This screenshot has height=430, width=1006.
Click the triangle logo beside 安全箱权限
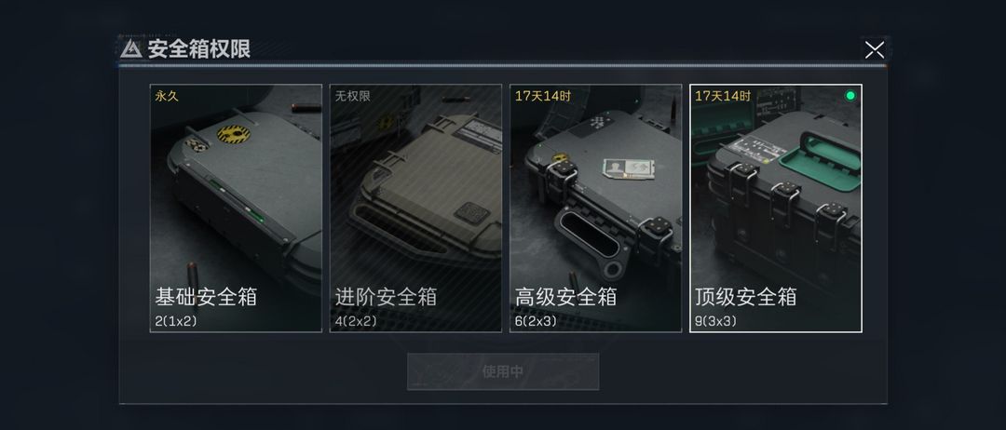coord(131,48)
